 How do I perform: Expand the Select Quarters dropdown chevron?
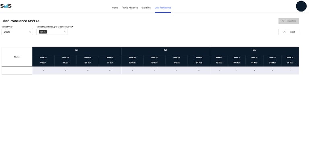tap(65, 32)
